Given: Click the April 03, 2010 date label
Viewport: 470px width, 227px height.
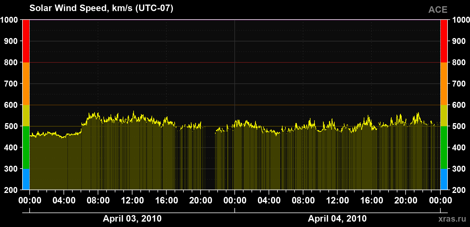Looking at the screenshot, I should coord(132,218).
